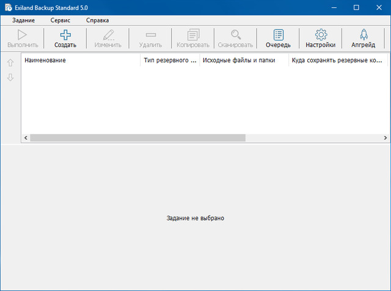Click the Тип резервного column header

coord(170,61)
